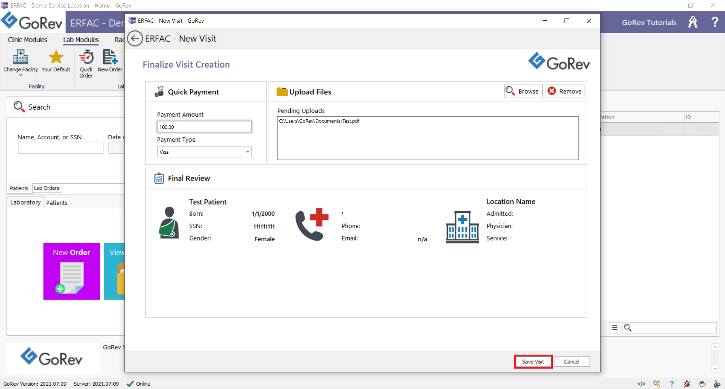Click the Online status checkmark
Viewport: 725px width, 389px height.
130,384
